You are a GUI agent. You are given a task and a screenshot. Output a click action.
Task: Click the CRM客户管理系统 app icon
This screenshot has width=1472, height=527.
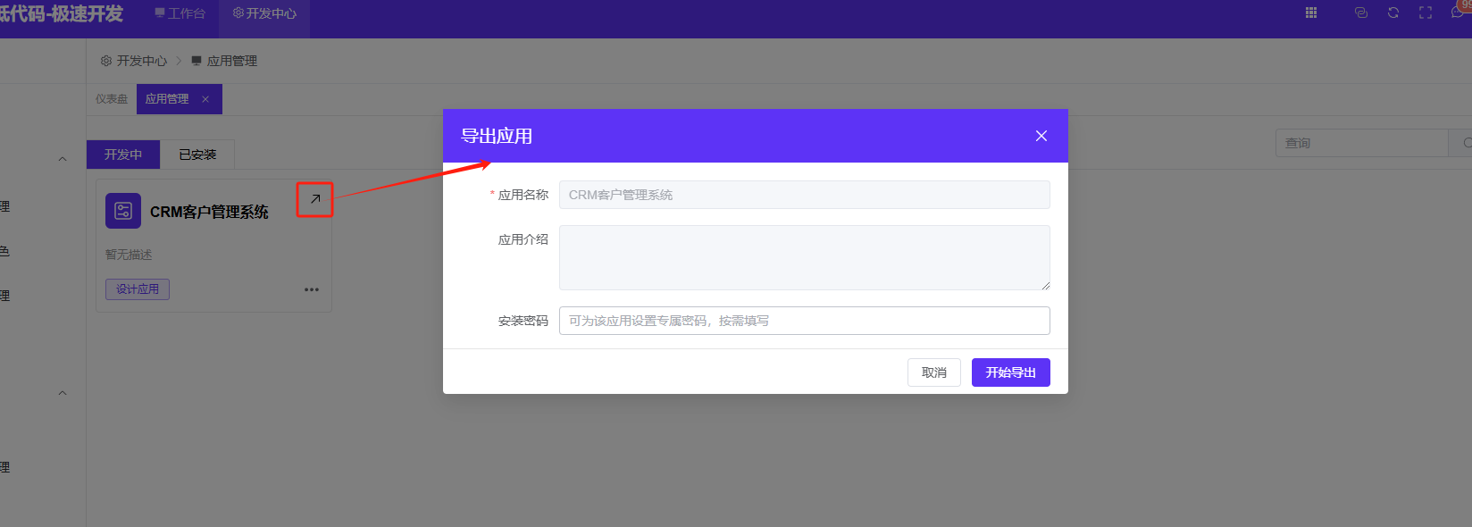coord(123,211)
